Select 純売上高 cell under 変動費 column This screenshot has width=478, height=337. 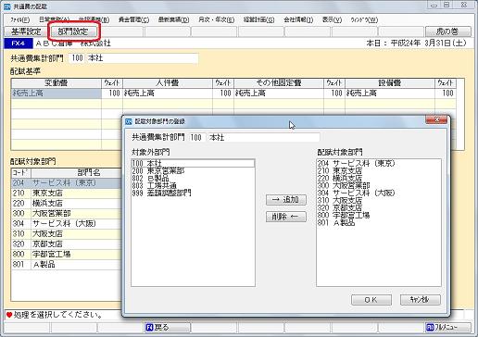click(x=57, y=94)
